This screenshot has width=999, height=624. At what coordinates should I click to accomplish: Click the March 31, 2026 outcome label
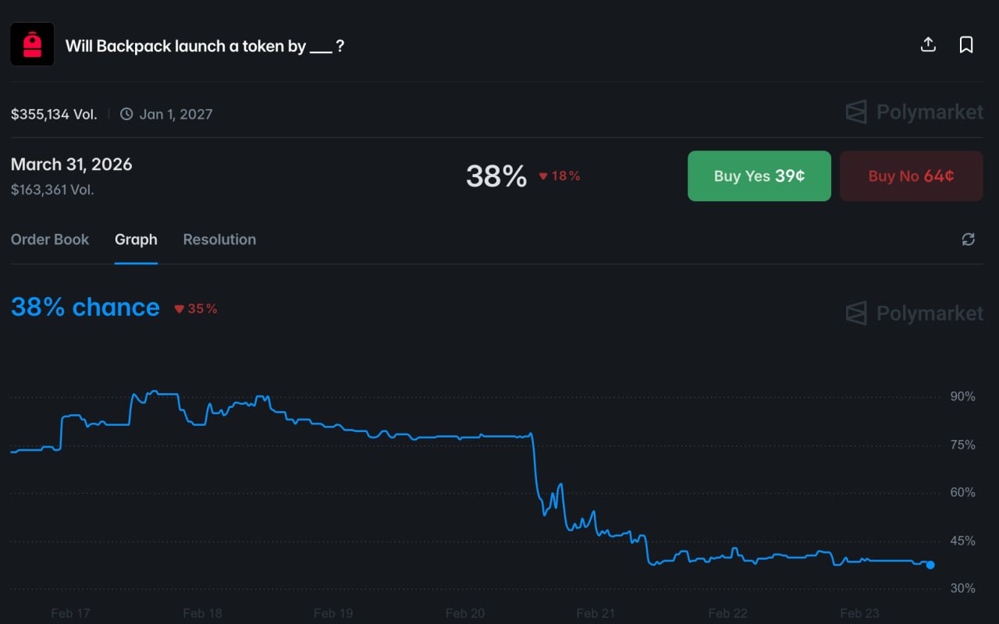tap(72, 165)
